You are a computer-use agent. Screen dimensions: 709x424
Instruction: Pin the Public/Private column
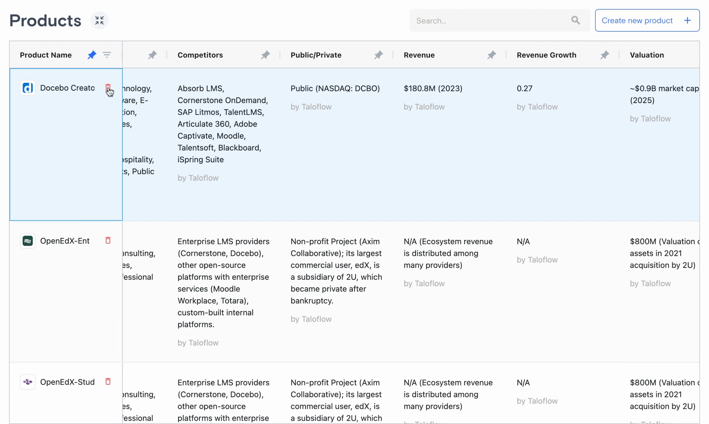[378, 55]
